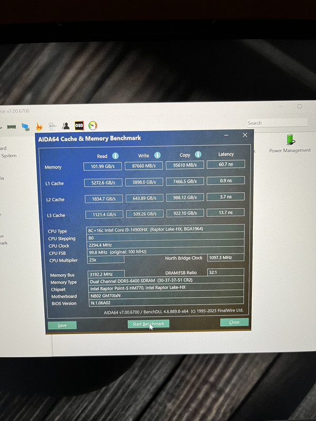Viewport: 316px width, 421px height.
Task: Click the Save button
Action: click(62, 325)
